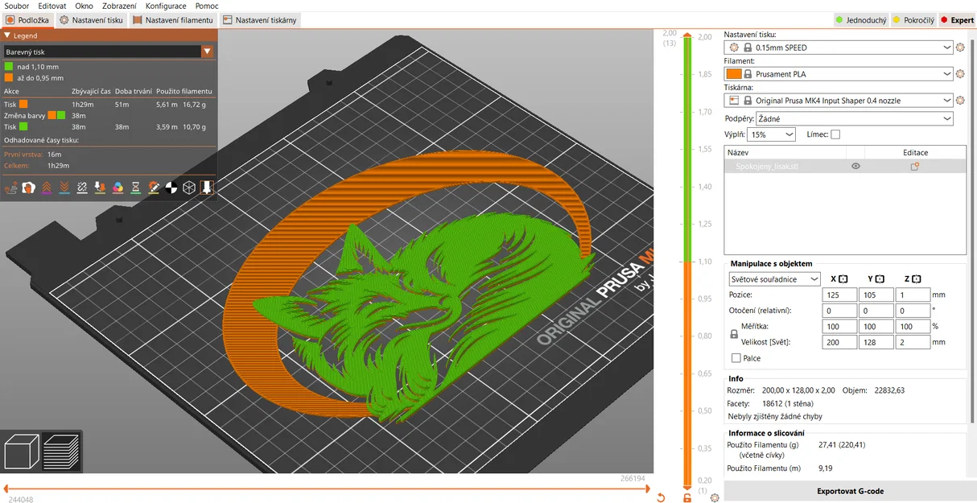The width and height of the screenshot is (977, 503).
Task: Switch to 3D editor view cube
Action: (22, 451)
